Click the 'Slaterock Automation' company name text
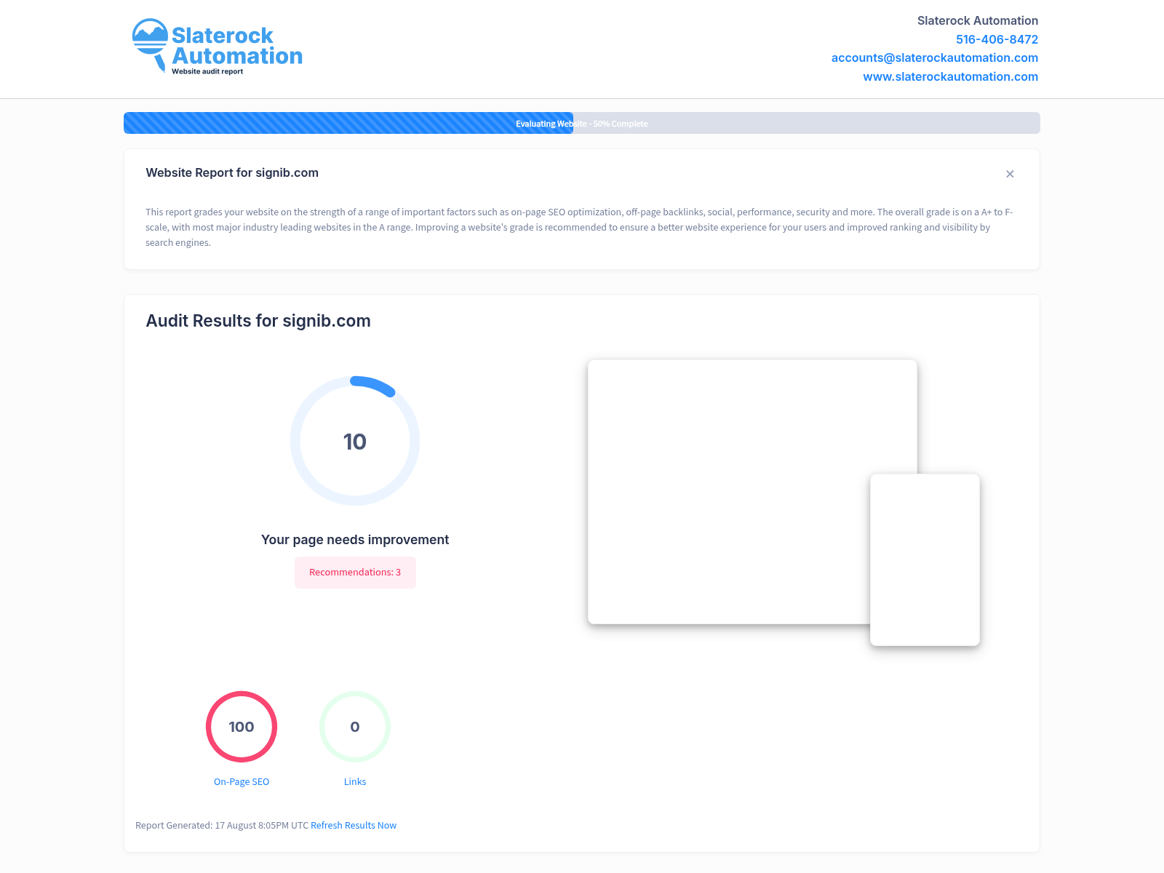1164x873 pixels. (978, 20)
